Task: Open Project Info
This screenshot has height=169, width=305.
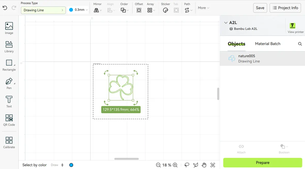Action: pos(285,8)
